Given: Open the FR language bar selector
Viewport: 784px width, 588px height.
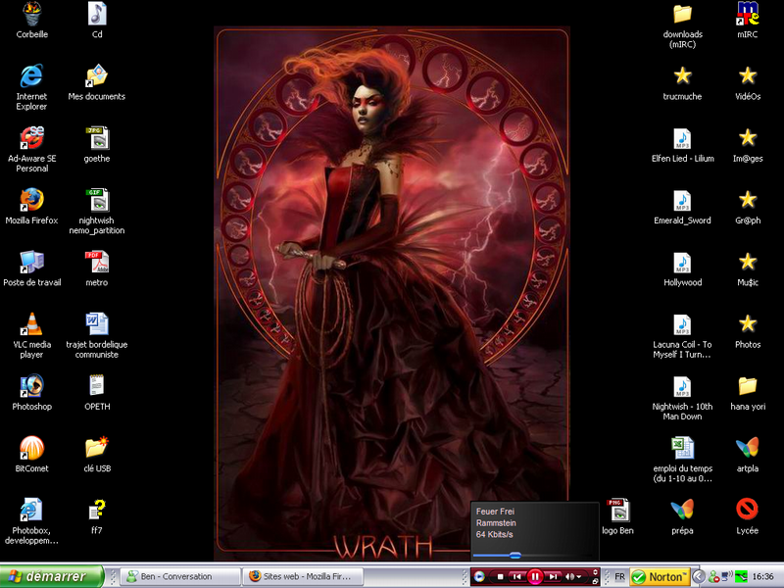Looking at the screenshot, I should click(x=619, y=577).
